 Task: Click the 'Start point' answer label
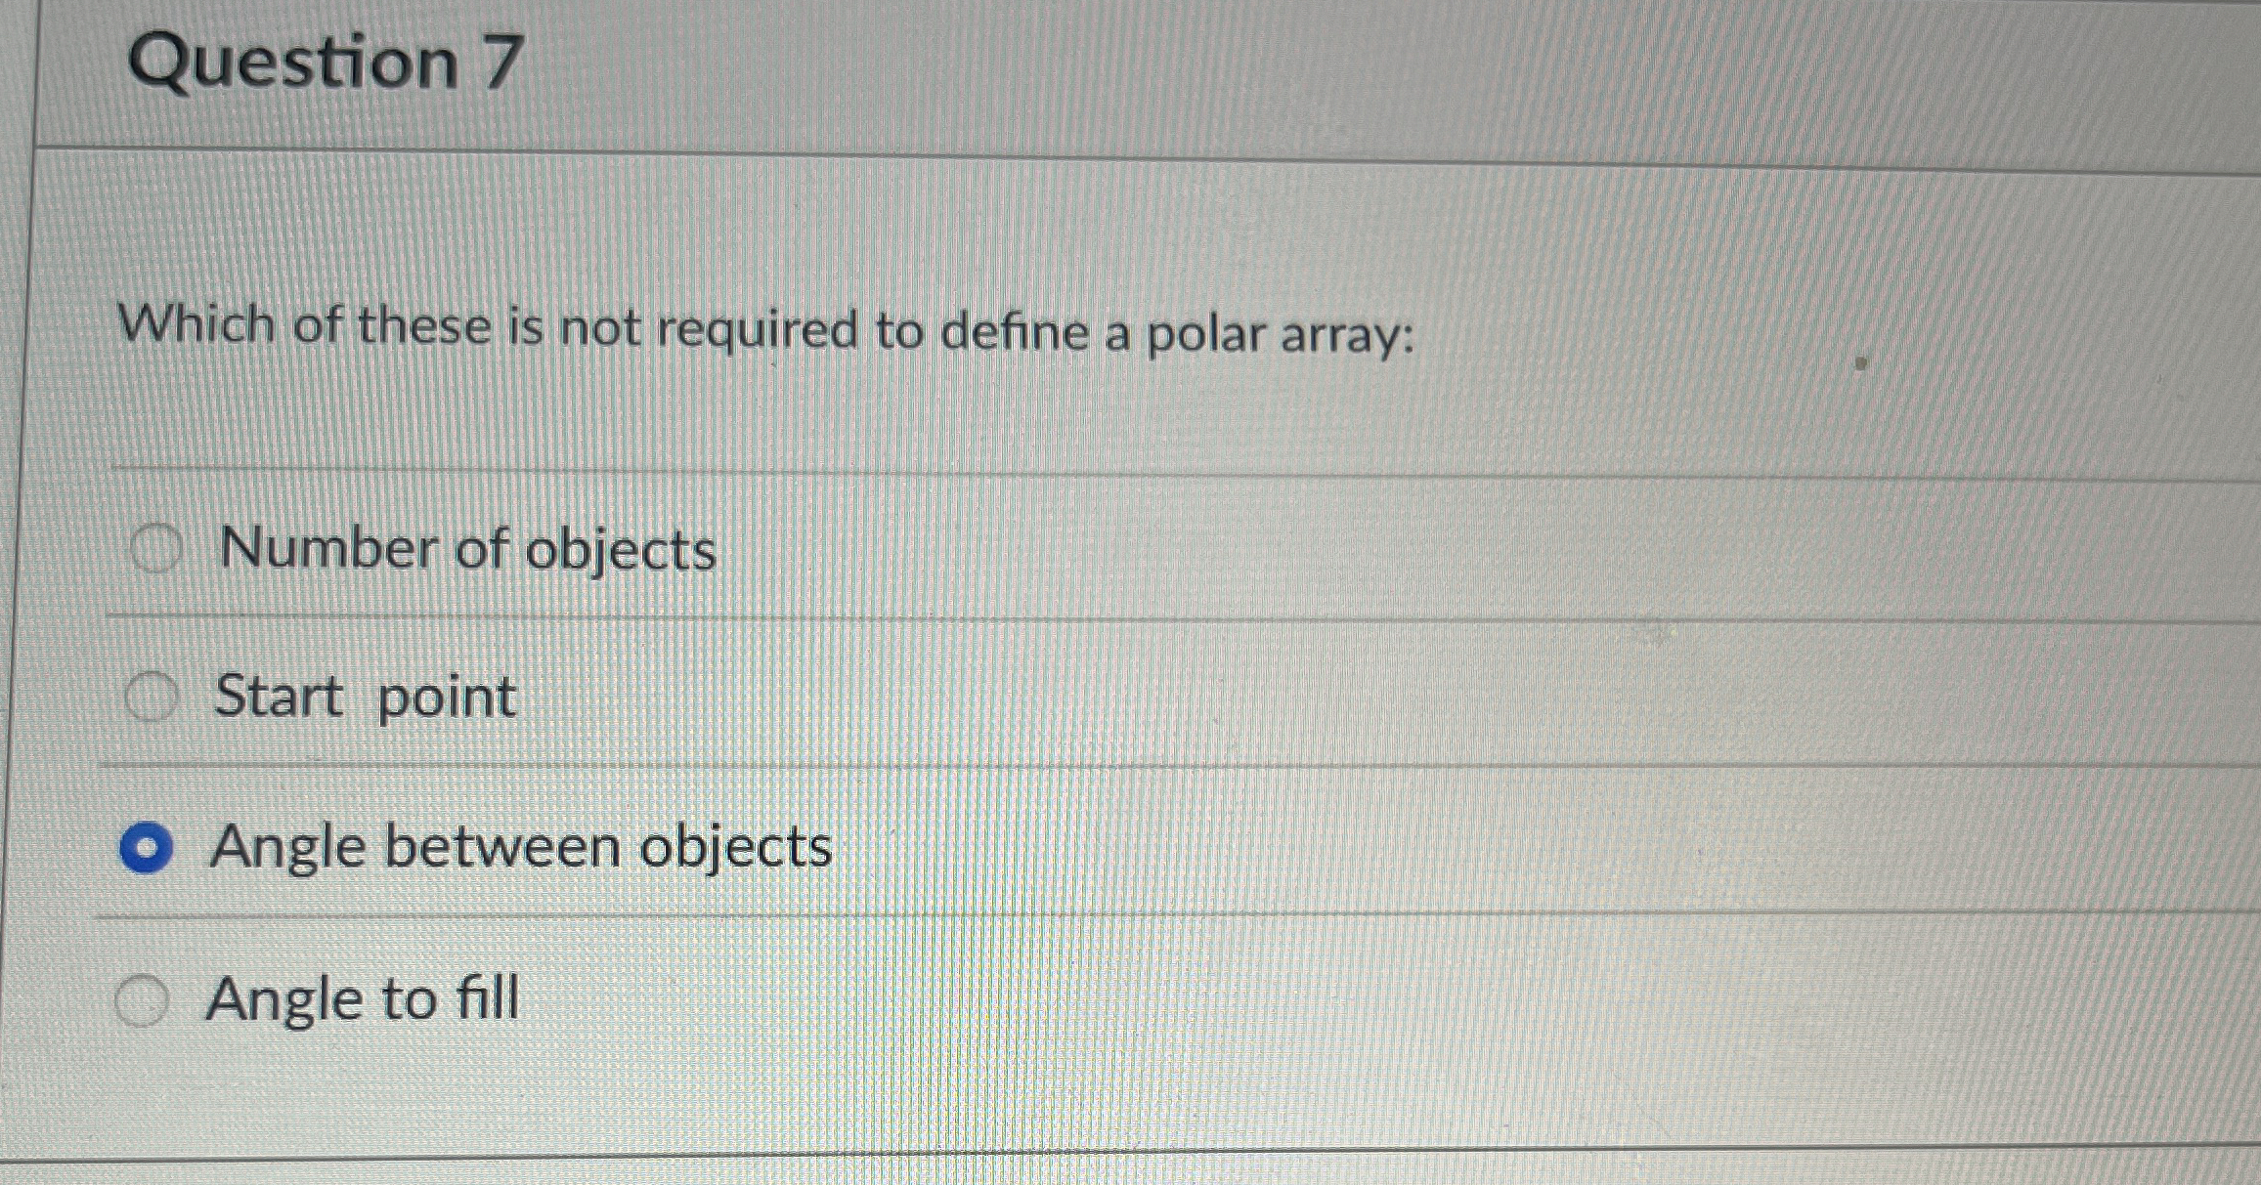364,697
